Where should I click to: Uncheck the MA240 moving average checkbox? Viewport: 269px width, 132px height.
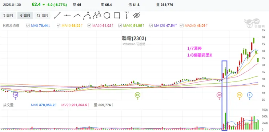tap(181, 25)
